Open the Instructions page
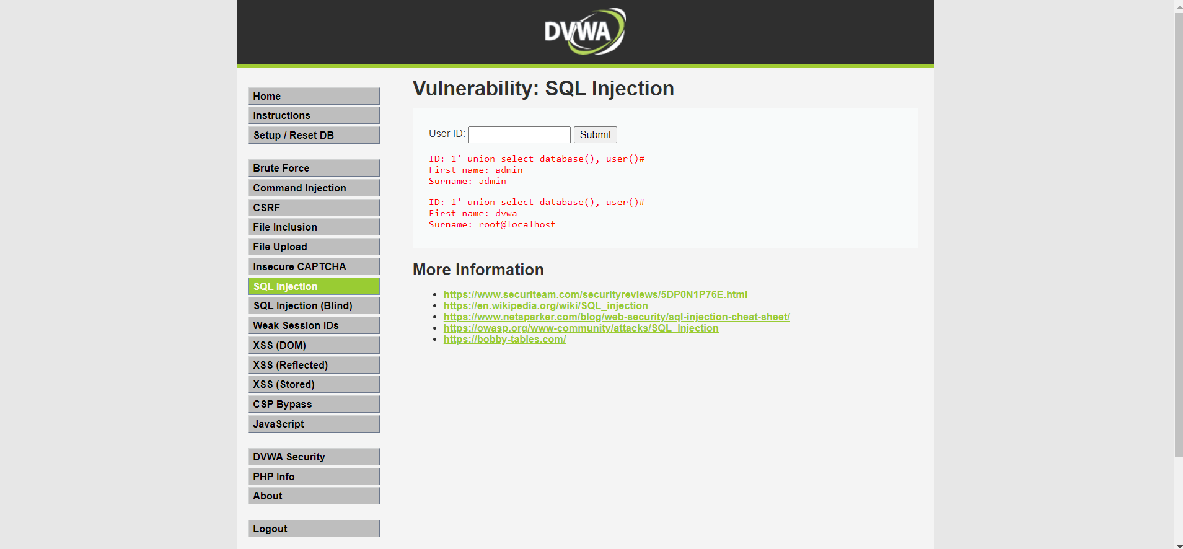The height and width of the screenshot is (549, 1183). pyautogui.click(x=314, y=115)
